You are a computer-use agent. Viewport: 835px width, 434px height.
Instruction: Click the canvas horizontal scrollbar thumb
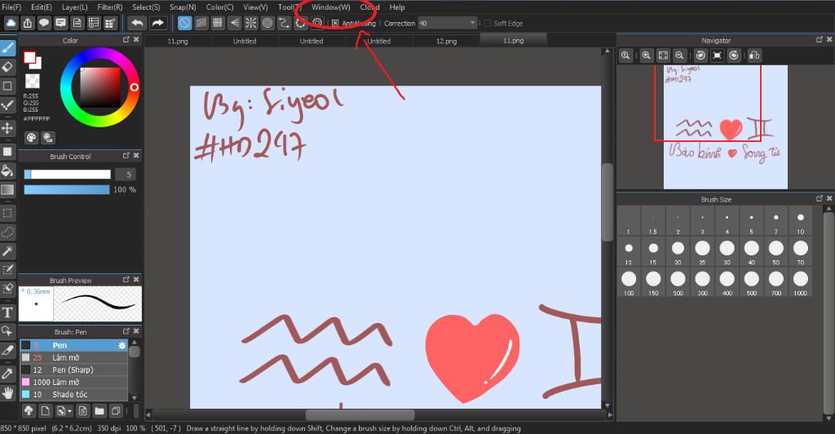point(360,415)
